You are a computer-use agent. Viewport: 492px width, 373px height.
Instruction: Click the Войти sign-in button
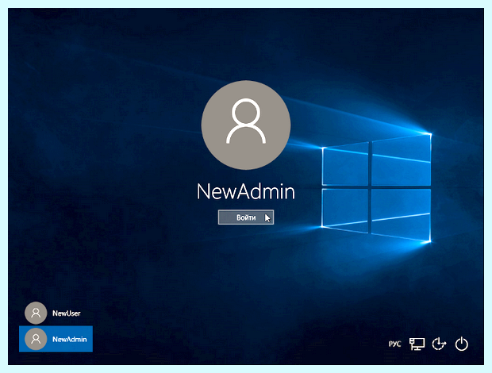(x=246, y=217)
